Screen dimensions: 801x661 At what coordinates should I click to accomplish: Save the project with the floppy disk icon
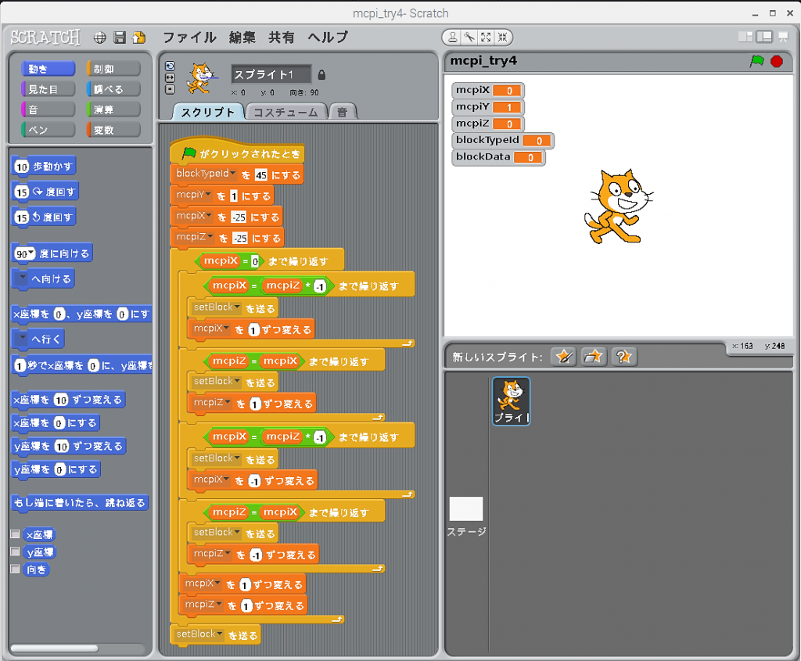pyautogui.click(x=120, y=38)
